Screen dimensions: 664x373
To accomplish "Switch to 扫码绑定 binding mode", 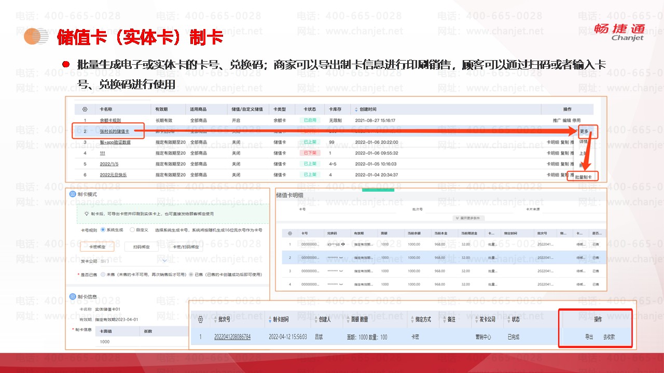I will pos(141,247).
